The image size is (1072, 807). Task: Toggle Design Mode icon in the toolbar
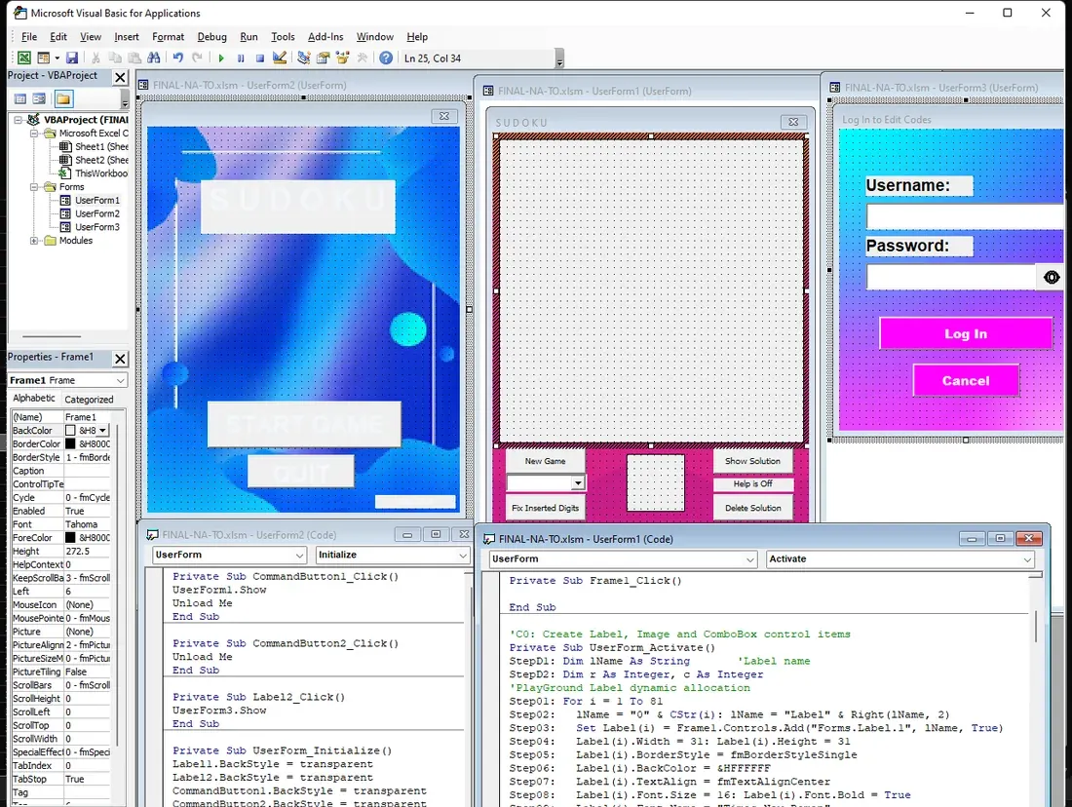[x=280, y=58]
